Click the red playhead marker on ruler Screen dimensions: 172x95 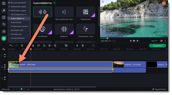point(31,49)
